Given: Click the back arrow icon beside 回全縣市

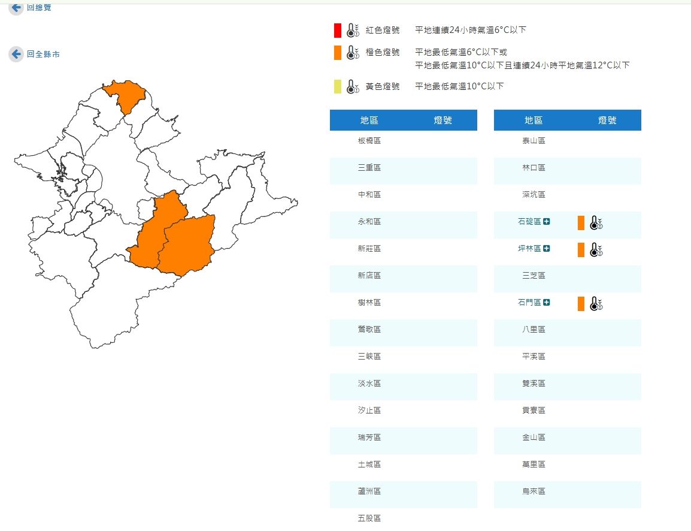Looking at the screenshot, I should (x=16, y=55).
